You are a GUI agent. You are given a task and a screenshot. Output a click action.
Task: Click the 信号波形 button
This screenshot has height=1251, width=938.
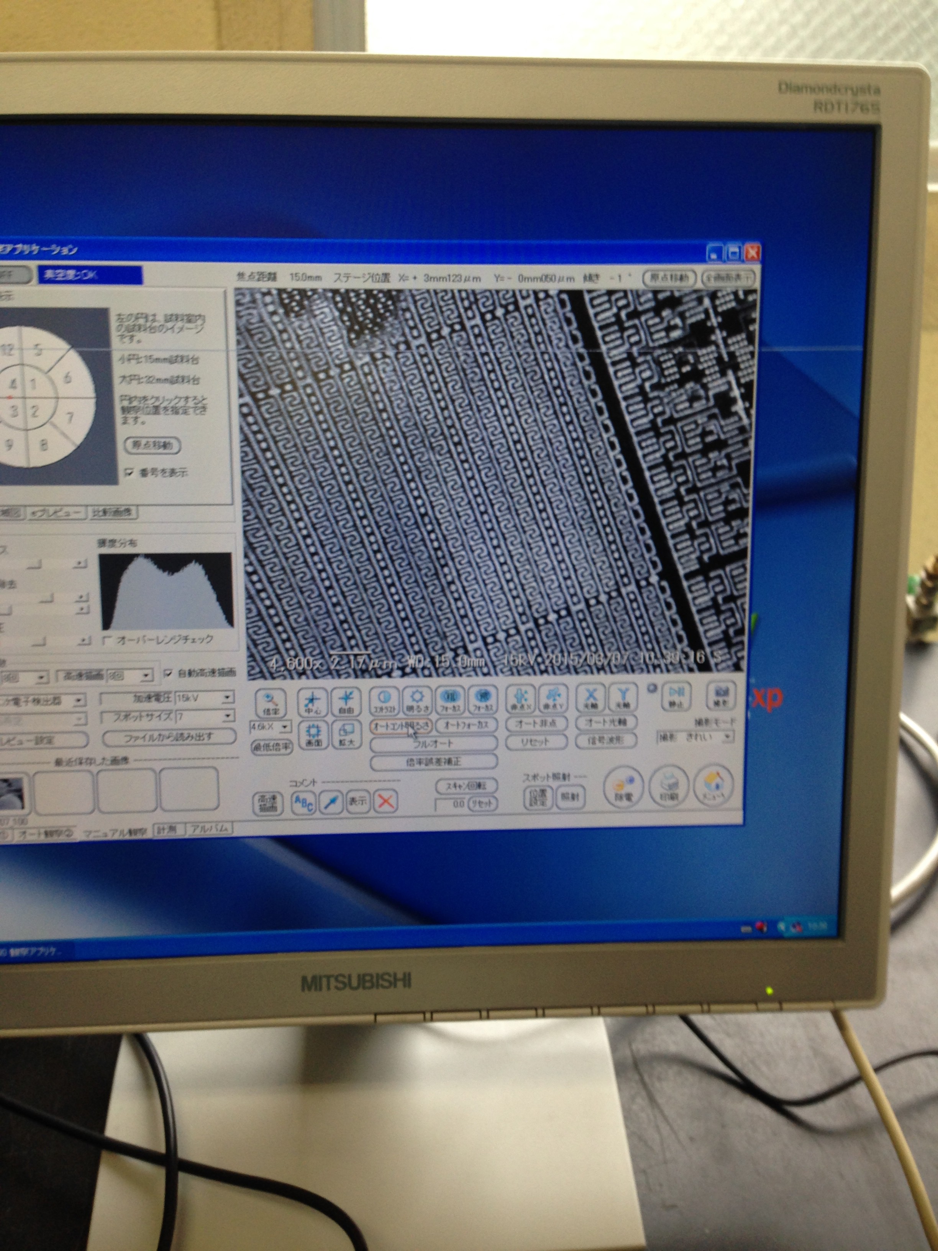(x=606, y=740)
